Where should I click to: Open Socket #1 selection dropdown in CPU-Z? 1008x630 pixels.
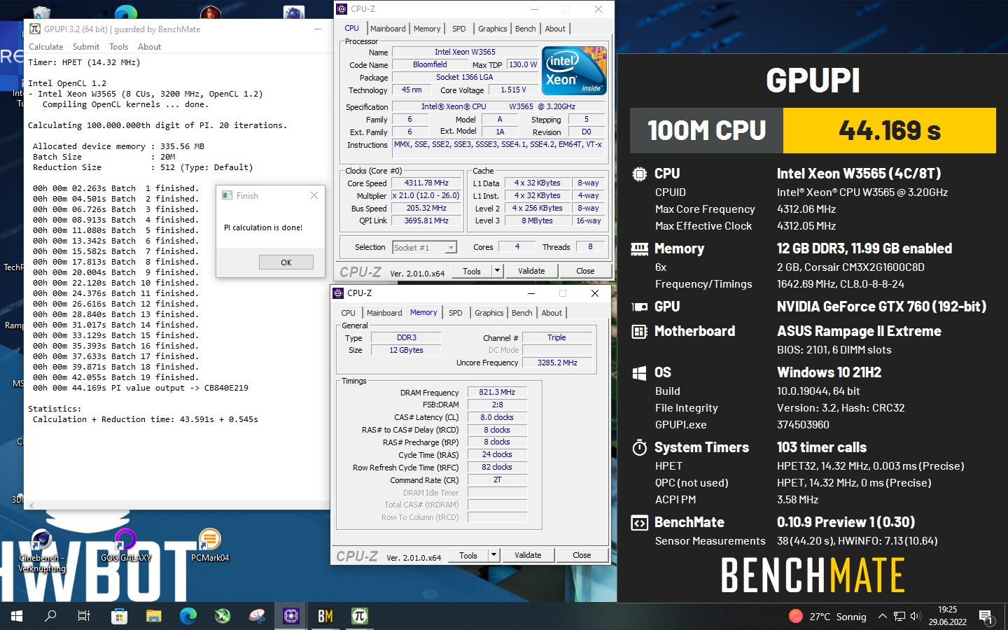coord(424,247)
